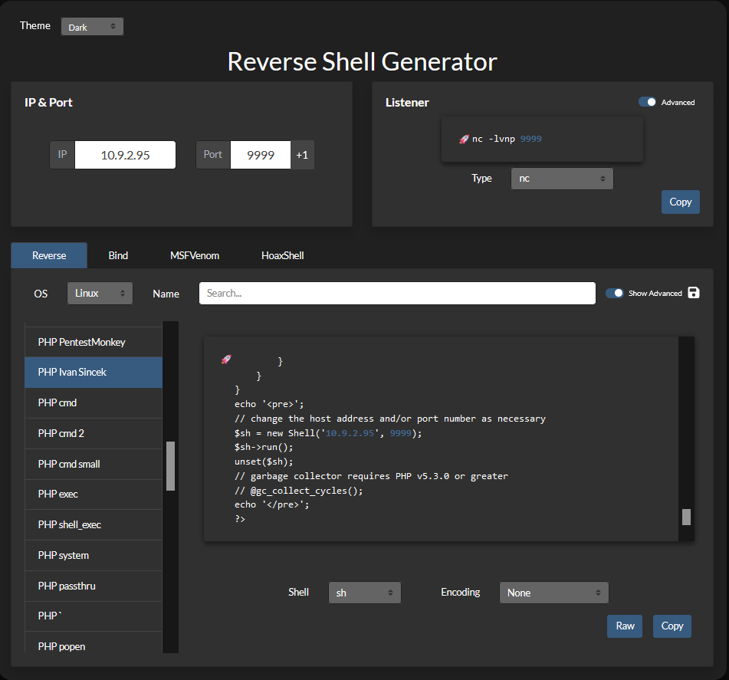Open the Theme dropdown set to Dark
Screen dimensions: 729x680
92,27
